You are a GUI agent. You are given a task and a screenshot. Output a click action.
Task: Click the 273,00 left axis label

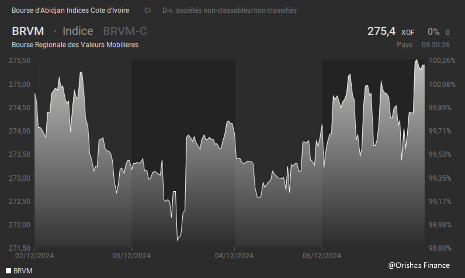click(19, 178)
